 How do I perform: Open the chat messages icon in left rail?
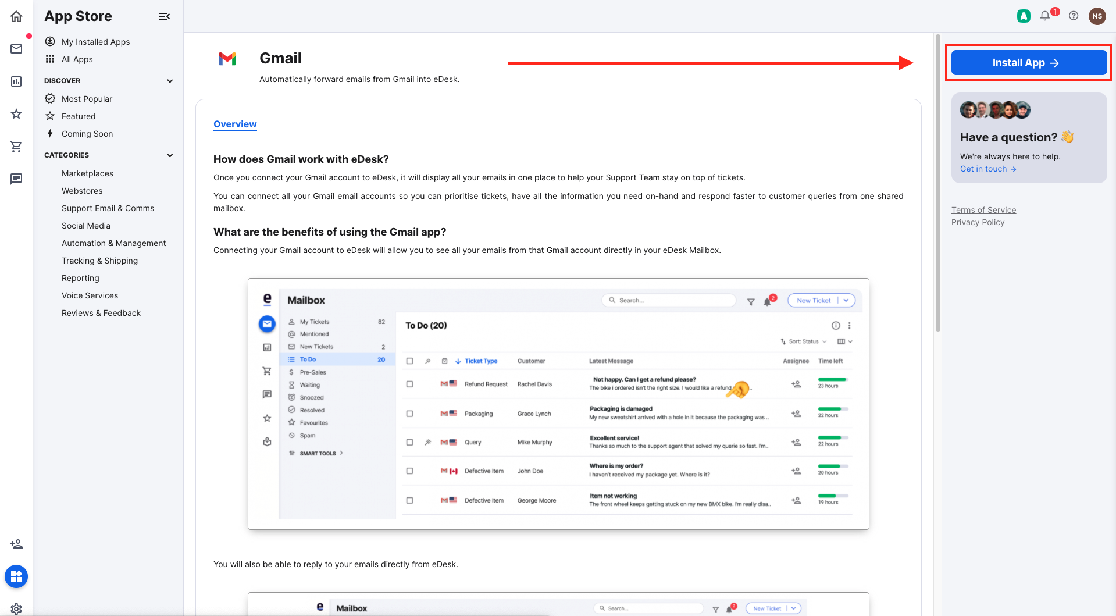(16, 179)
